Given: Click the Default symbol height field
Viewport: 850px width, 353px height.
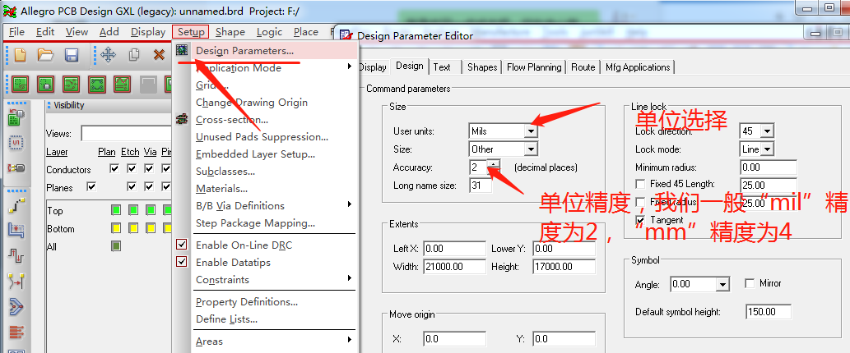Looking at the screenshot, I should 769,311.
